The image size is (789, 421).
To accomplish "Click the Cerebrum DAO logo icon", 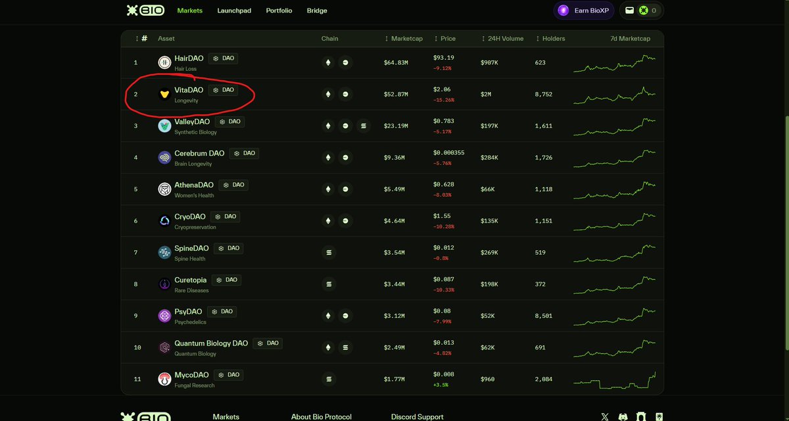I will [x=164, y=157].
